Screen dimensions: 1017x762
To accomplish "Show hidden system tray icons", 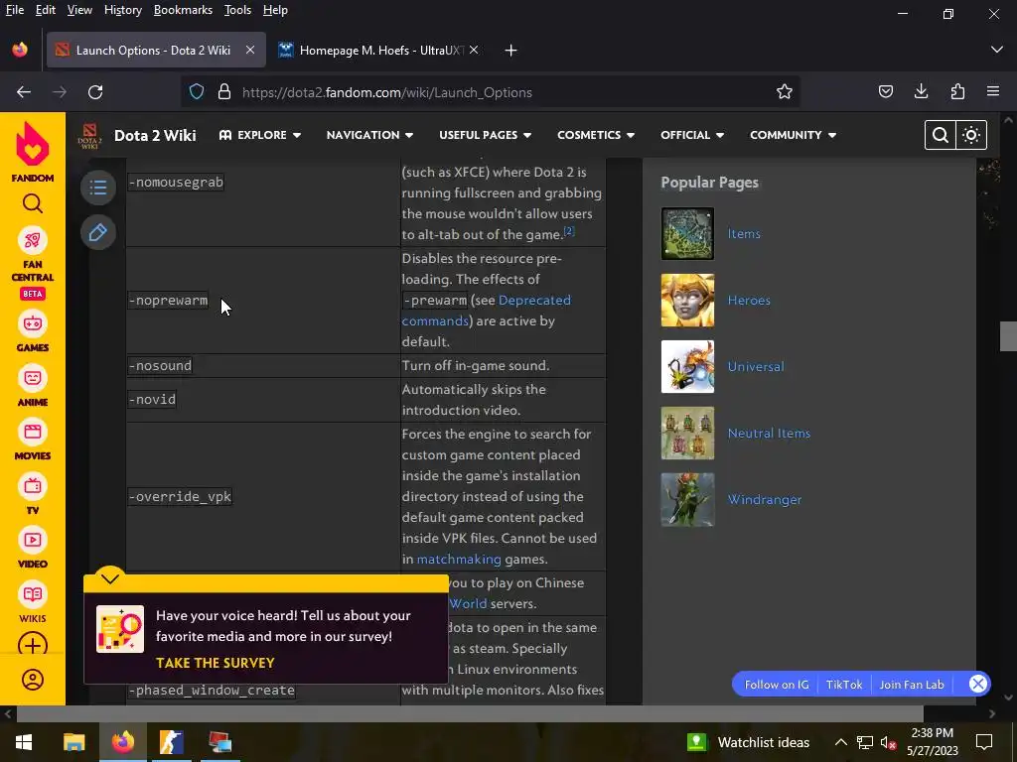I will pyautogui.click(x=840, y=742).
